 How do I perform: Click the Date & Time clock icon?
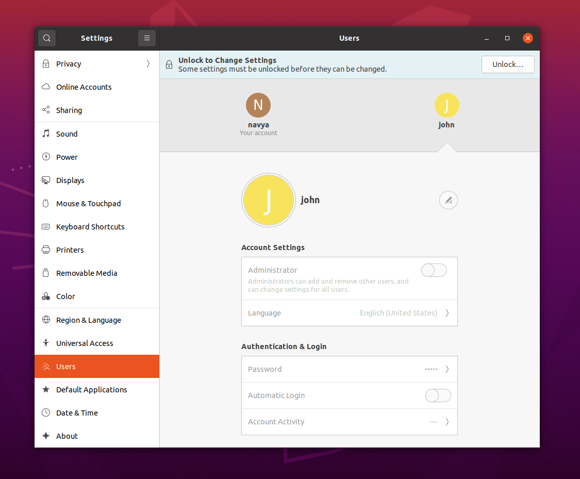46,412
